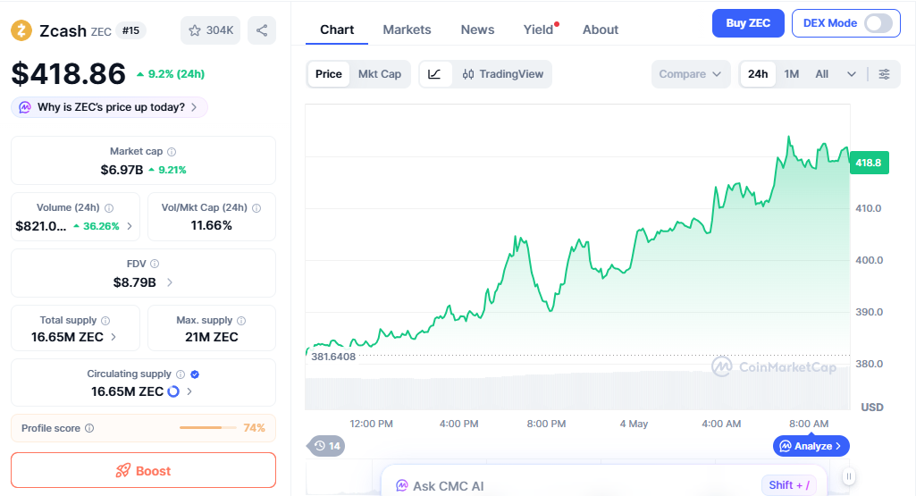
Task: Click the AI icon beside the ZEC price question
Action: click(25, 107)
